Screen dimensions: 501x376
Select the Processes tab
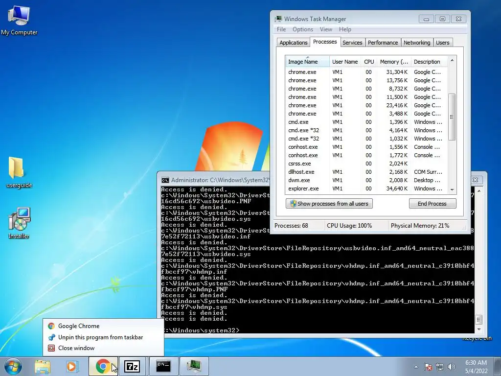pyautogui.click(x=325, y=42)
